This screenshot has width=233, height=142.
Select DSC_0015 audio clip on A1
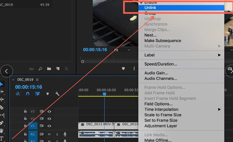96,134
